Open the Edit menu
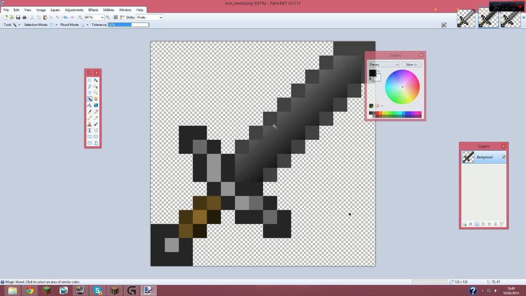 coord(16,10)
